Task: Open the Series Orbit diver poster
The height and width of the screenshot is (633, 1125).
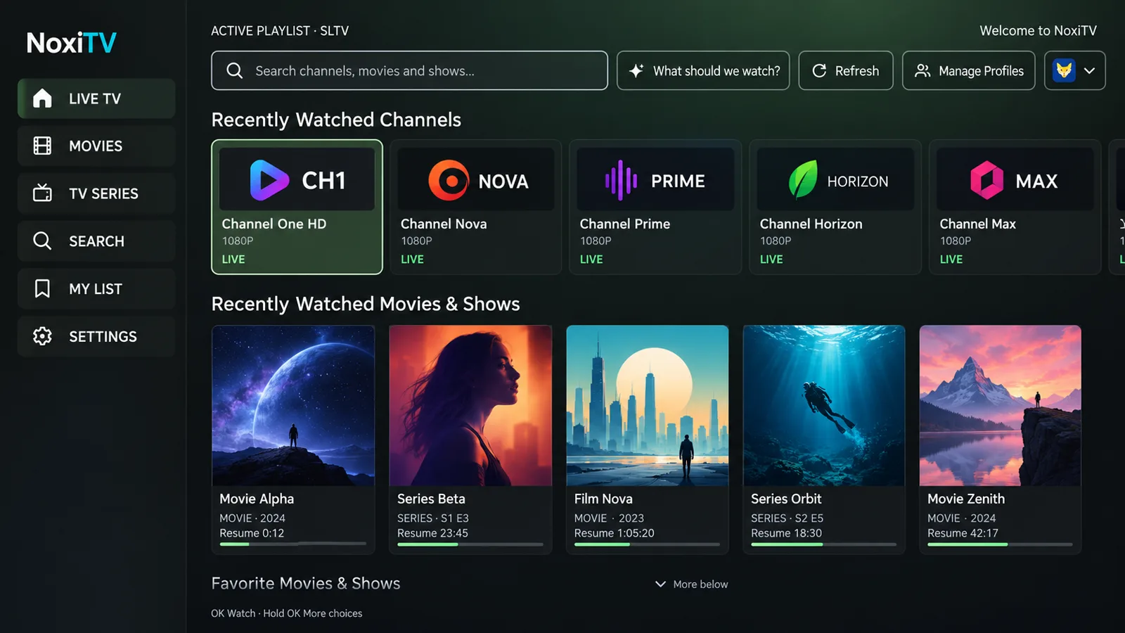Action: pyautogui.click(x=824, y=405)
